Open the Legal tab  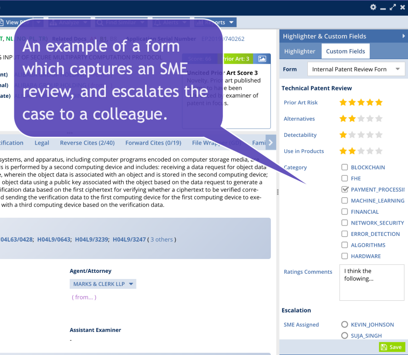[42, 143]
